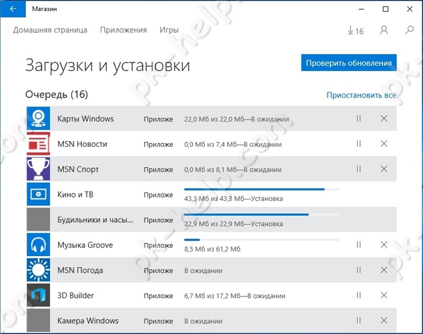423x334 pixels.
Task: Select the Будильники и часы app name
Action: 95,220
